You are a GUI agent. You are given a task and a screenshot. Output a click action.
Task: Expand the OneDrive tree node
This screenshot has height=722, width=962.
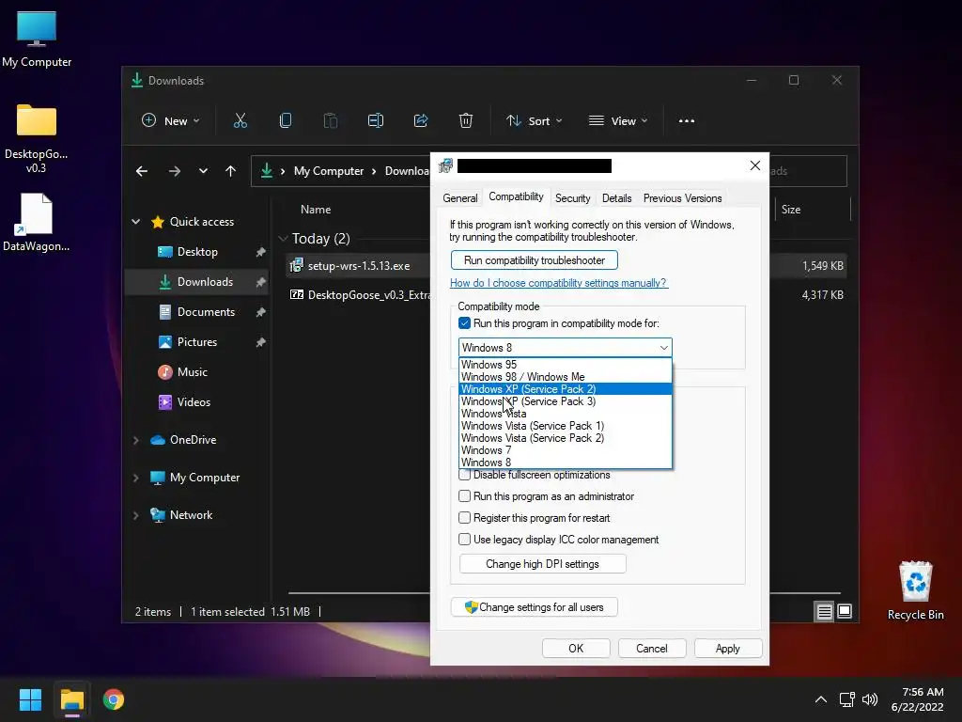[135, 440]
